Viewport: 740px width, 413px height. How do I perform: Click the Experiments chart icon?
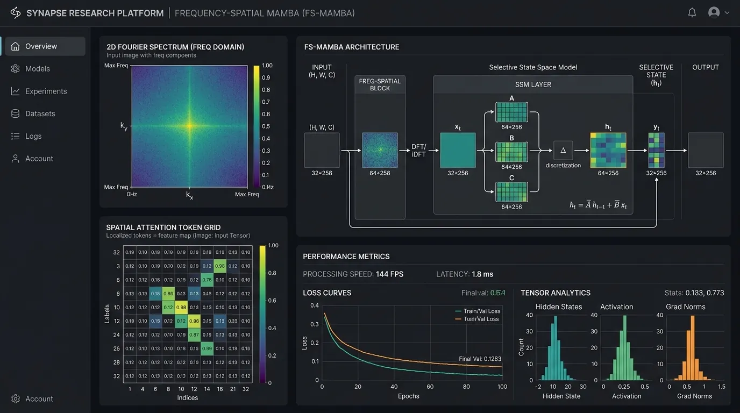pyautogui.click(x=15, y=91)
